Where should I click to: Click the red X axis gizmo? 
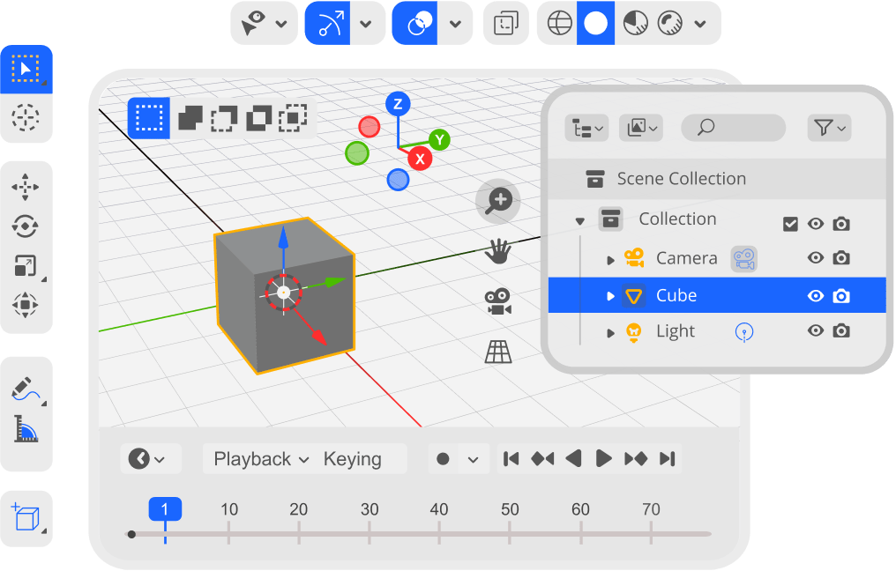[421, 159]
